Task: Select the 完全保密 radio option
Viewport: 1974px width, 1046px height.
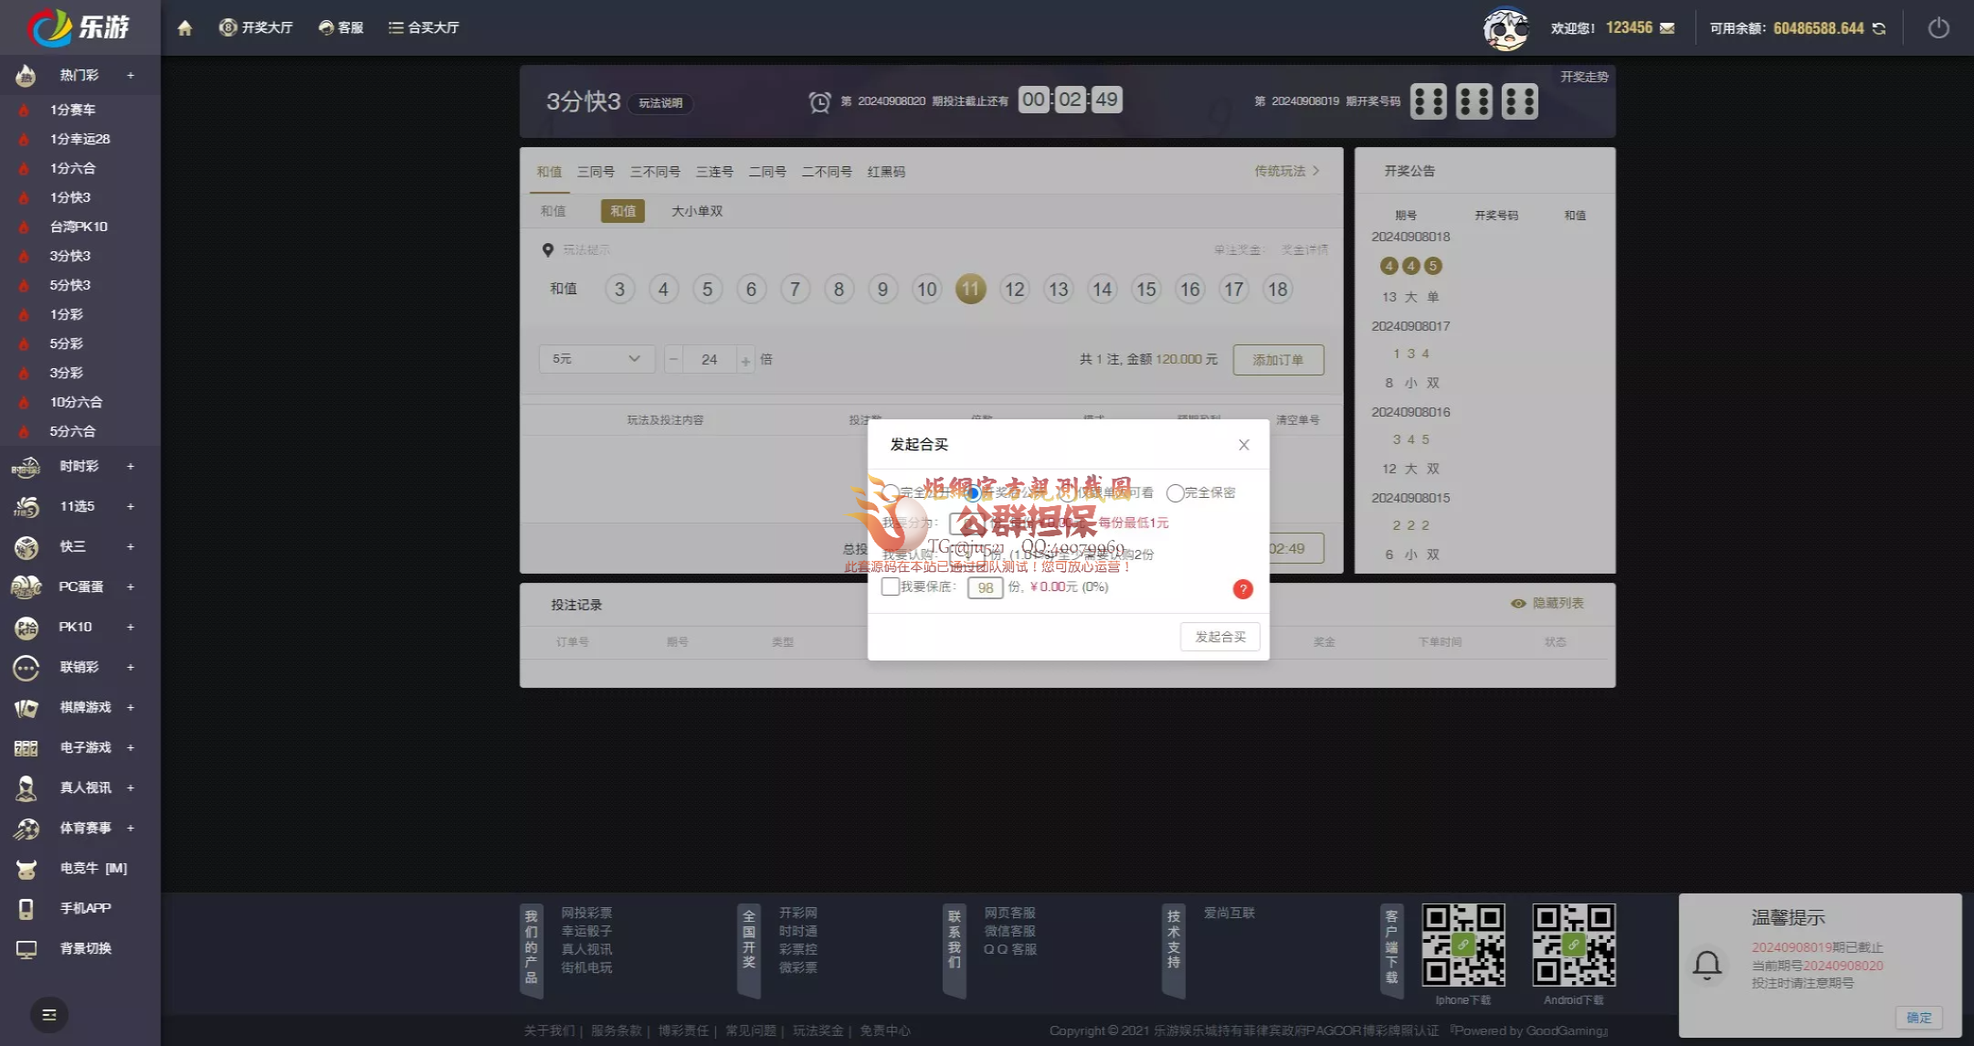Action: tap(1176, 492)
